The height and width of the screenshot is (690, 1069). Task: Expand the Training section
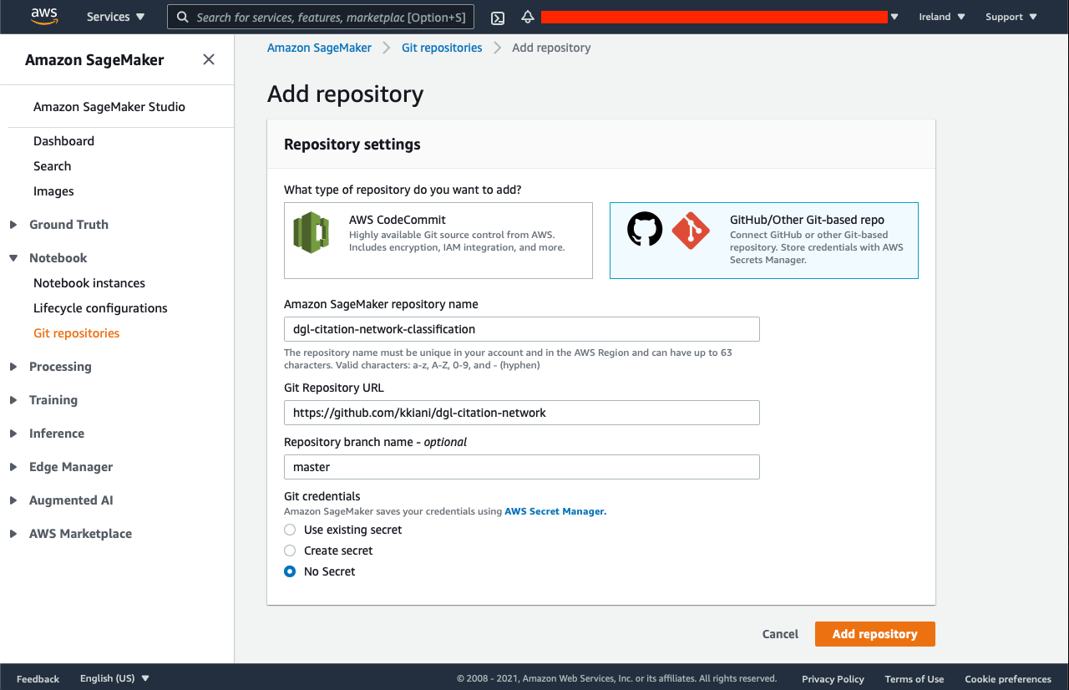tap(13, 400)
